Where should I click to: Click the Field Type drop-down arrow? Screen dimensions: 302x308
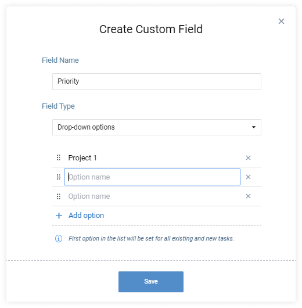click(254, 127)
